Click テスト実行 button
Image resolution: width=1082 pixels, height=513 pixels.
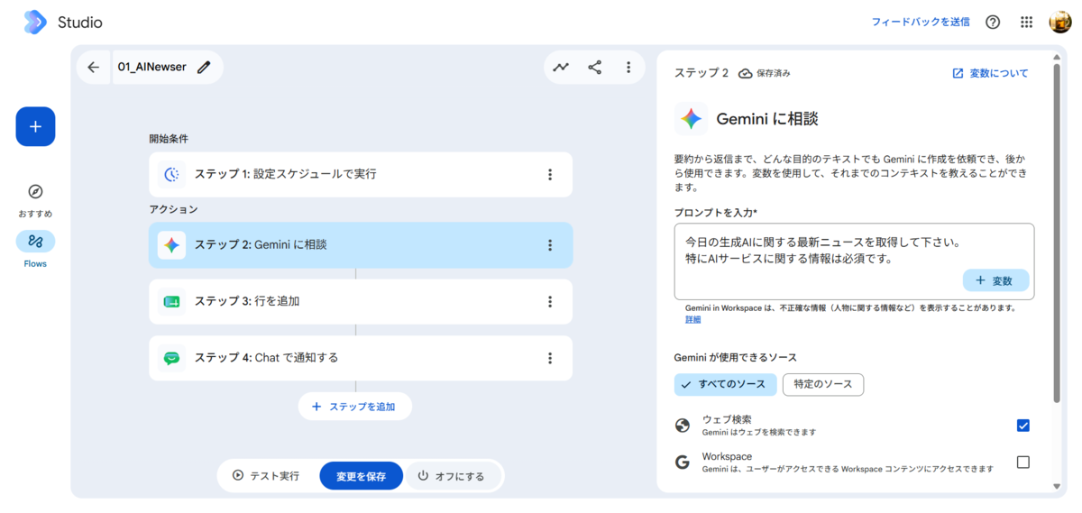point(266,476)
